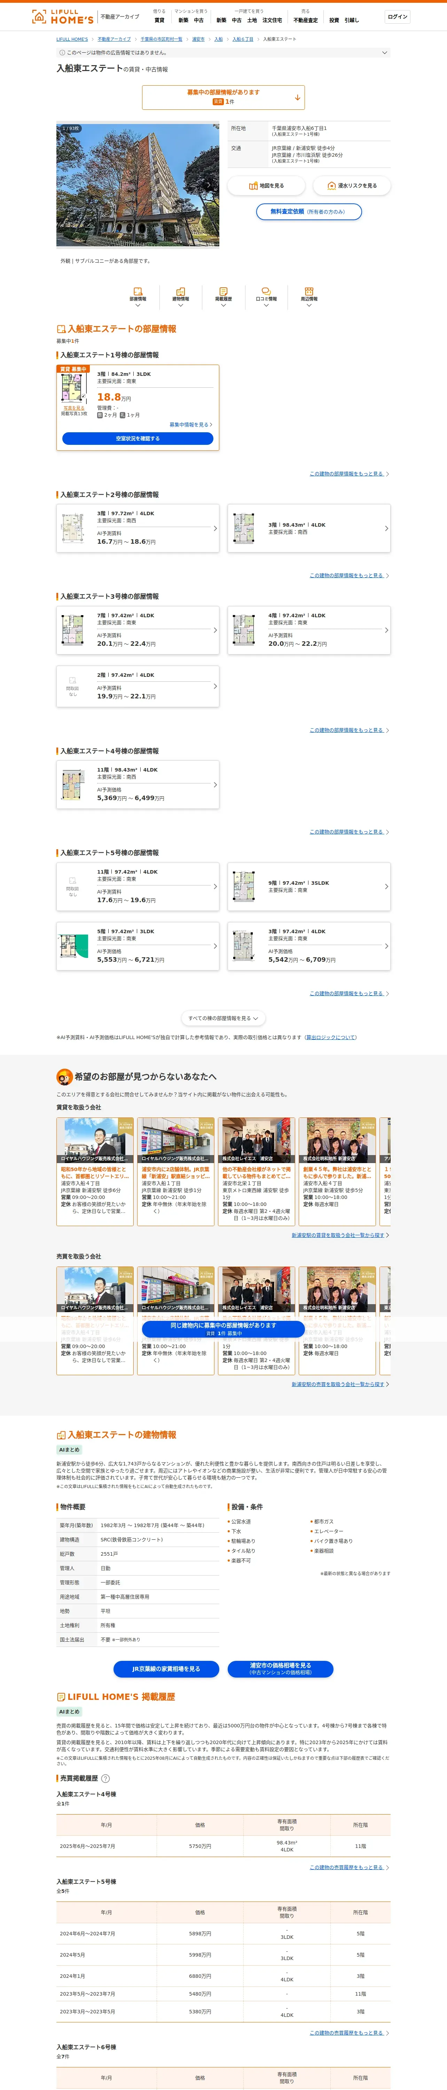Image resolution: width=447 pixels, height=2090 pixels.
Task: Click the LIFULL HOME'S logo
Action: 62,16
